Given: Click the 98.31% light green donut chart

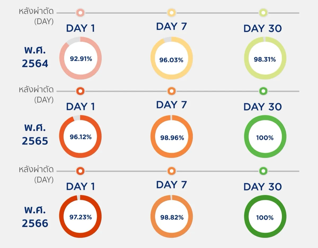Looking at the screenshot, I should pos(265,58).
